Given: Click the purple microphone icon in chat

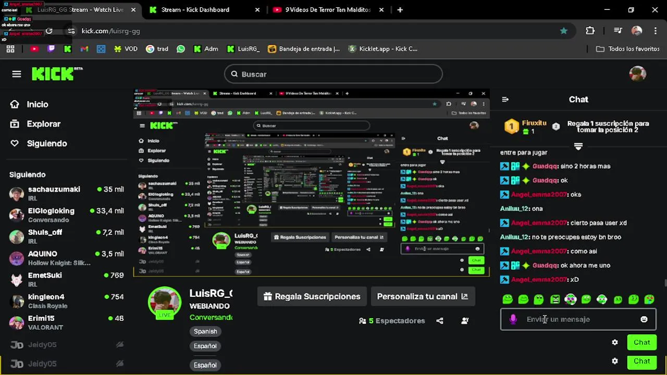Looking at the screenshot, I should click(x=513, y=319).
